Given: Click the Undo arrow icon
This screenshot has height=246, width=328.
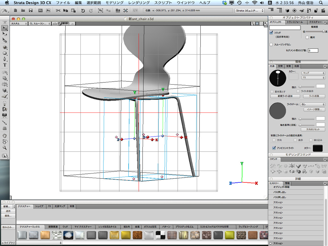Looking at the screenshot, I should 83,10.
